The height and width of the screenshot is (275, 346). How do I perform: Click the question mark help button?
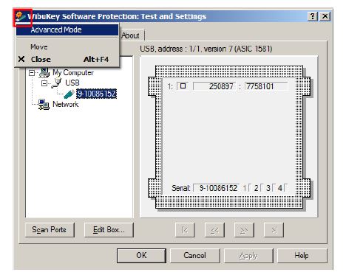pos(313,16)
